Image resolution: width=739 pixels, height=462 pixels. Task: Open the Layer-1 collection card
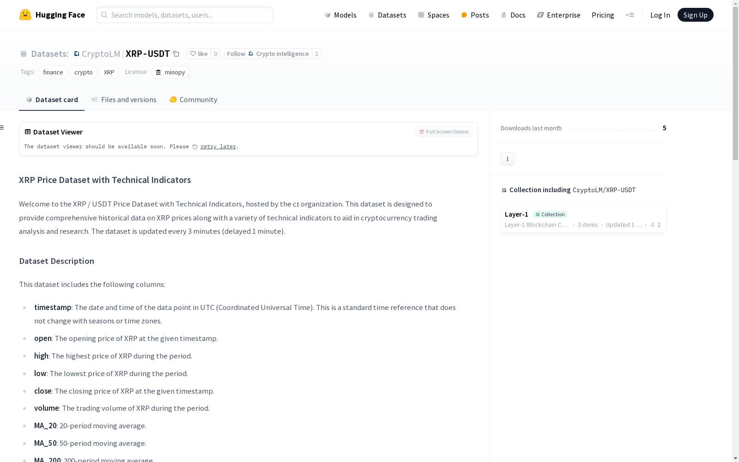pos(583,219)
